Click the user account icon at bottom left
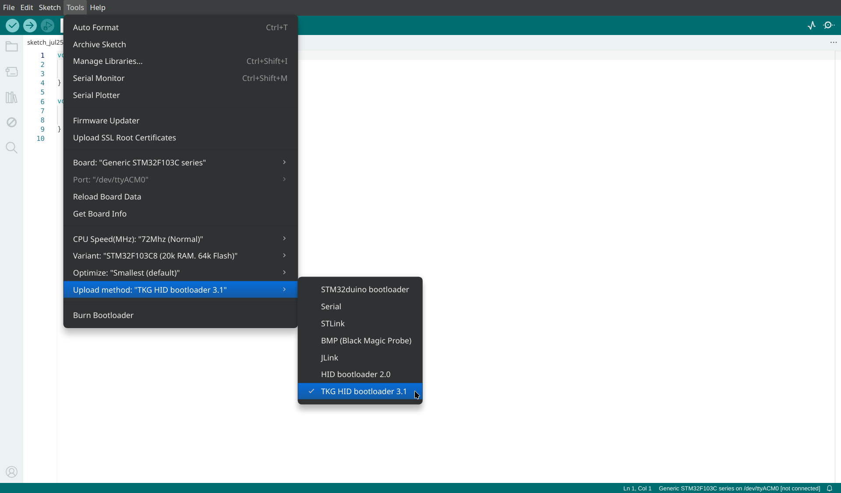 tap(12, 472)
